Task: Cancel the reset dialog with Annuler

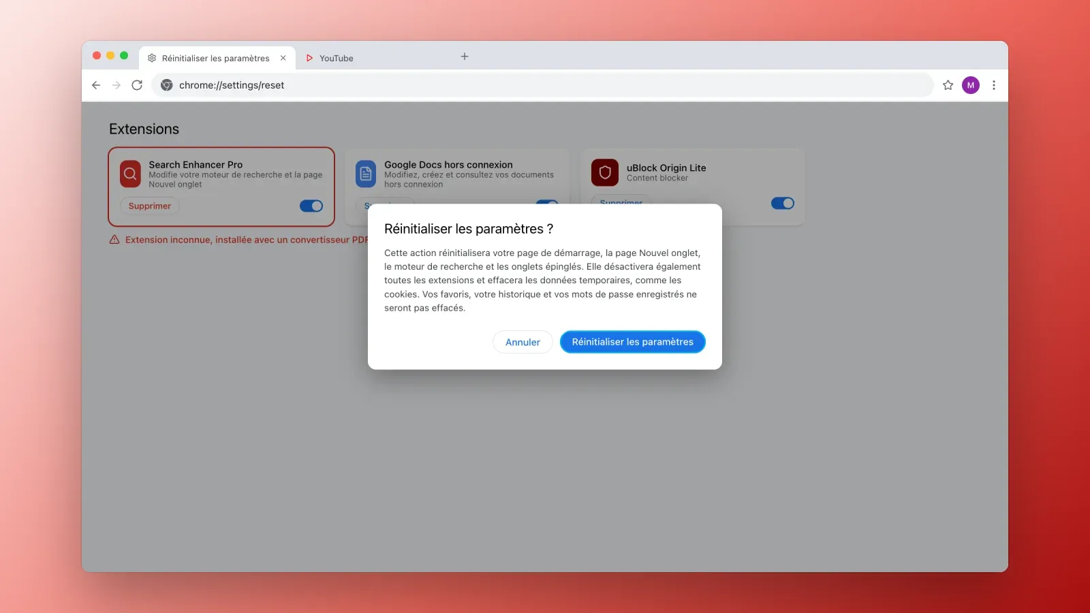Action: click(523, 342)
